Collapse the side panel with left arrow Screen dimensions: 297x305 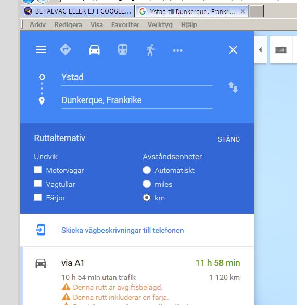[260, 50]
